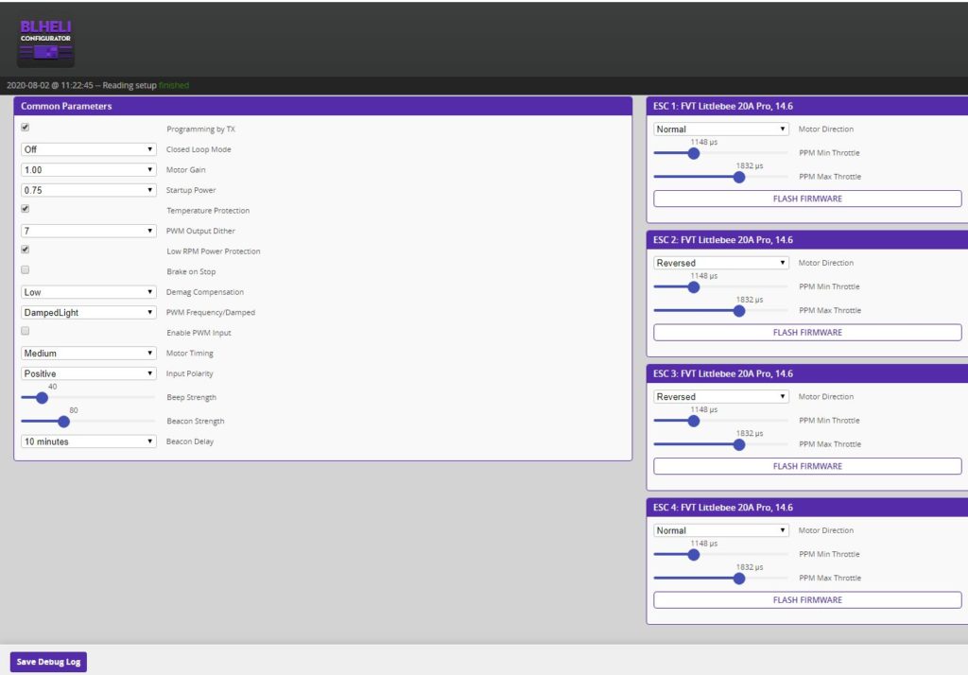The width and height of the screenshot is (968, 675).
Task: Open Motor Timing dropdown
Action: click(88, 354)
